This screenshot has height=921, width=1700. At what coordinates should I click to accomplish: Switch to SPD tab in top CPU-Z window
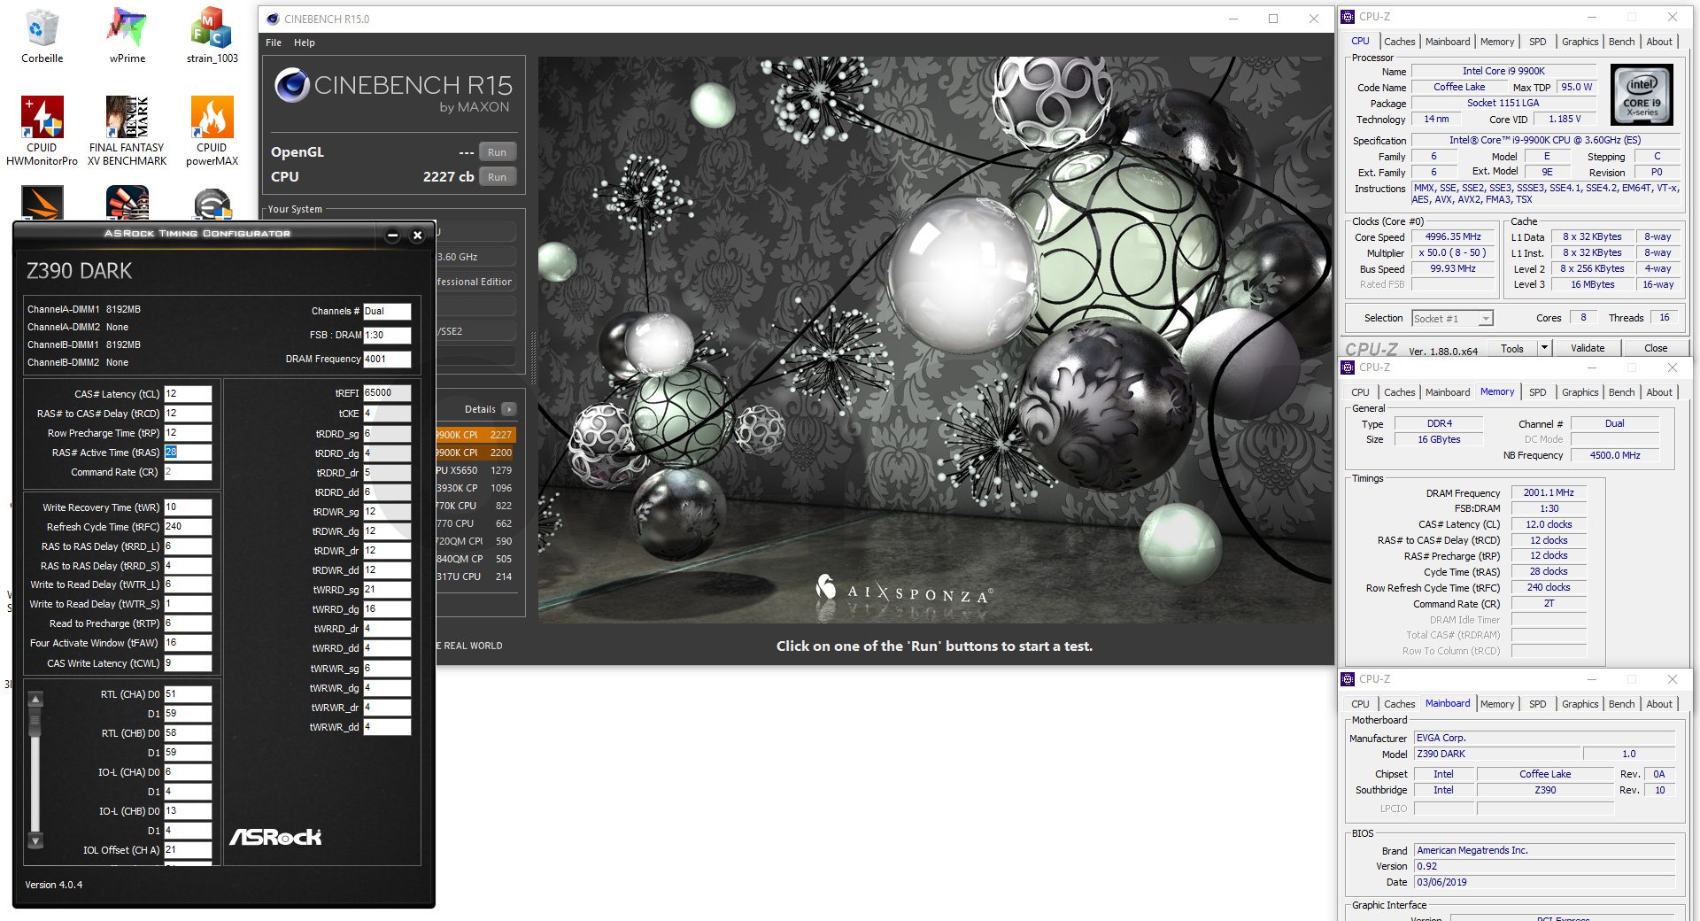click(1538, 42)
